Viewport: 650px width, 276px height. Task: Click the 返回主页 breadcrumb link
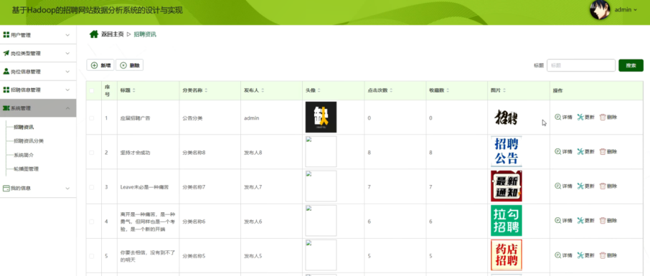click(x=113, y=34)
